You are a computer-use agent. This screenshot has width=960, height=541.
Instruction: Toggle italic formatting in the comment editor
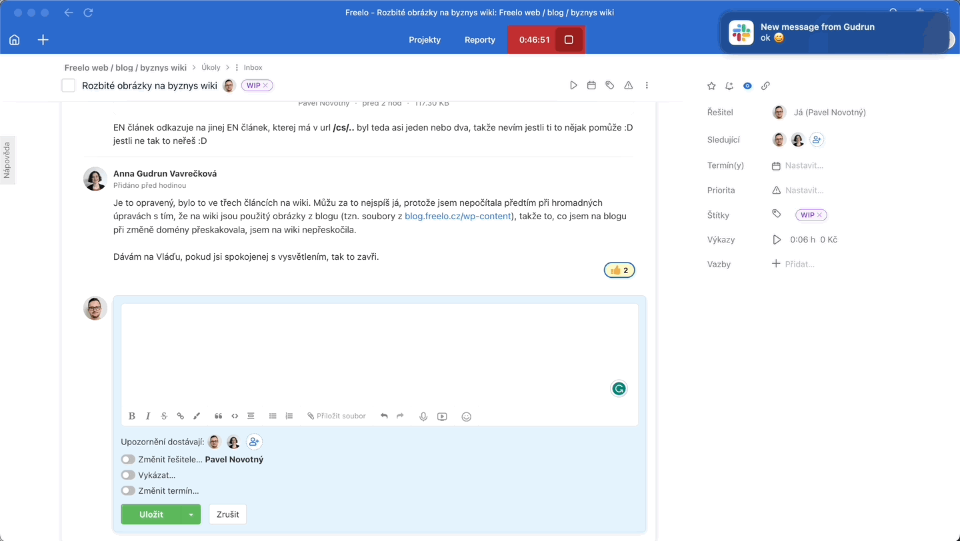[x=148, y=416]
